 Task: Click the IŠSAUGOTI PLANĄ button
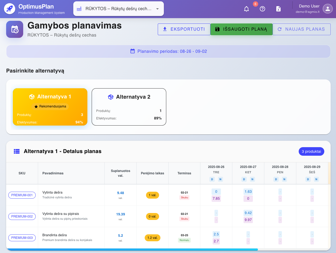tap(241, 29)
